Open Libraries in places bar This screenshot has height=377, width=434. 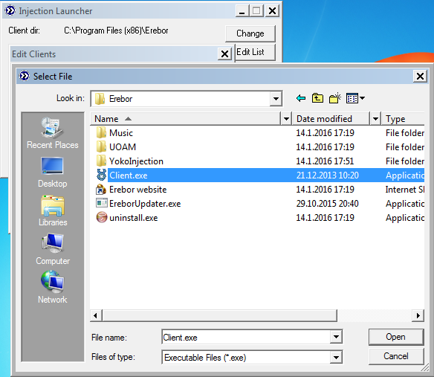[53, 210]
